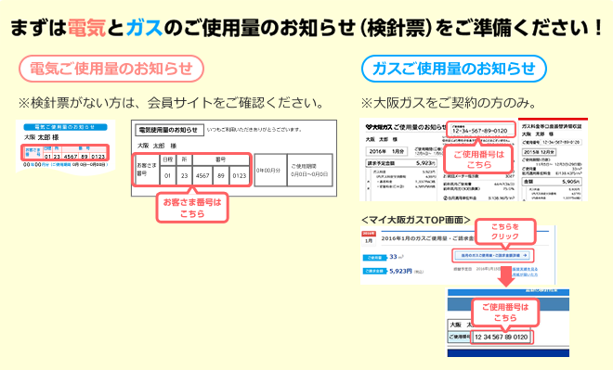Click the blue ガスご使用量のお知らせ pill label
613x370 pixels.
(454, 69)
